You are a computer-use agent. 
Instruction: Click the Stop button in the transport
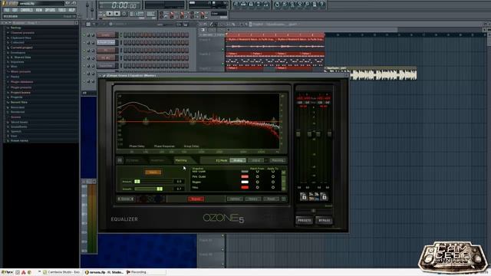117,14
